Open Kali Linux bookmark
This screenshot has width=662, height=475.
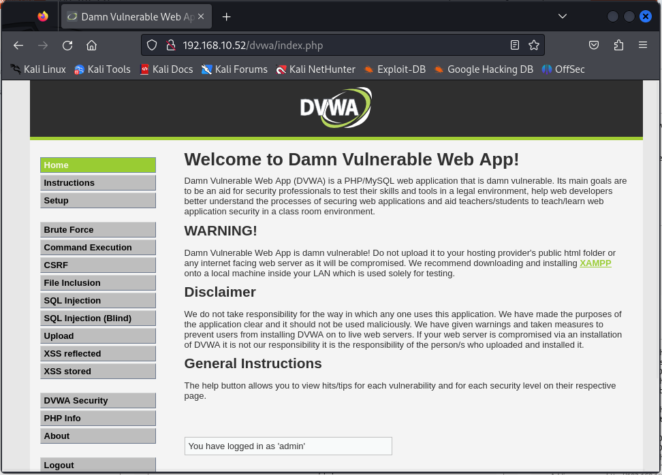38,69
